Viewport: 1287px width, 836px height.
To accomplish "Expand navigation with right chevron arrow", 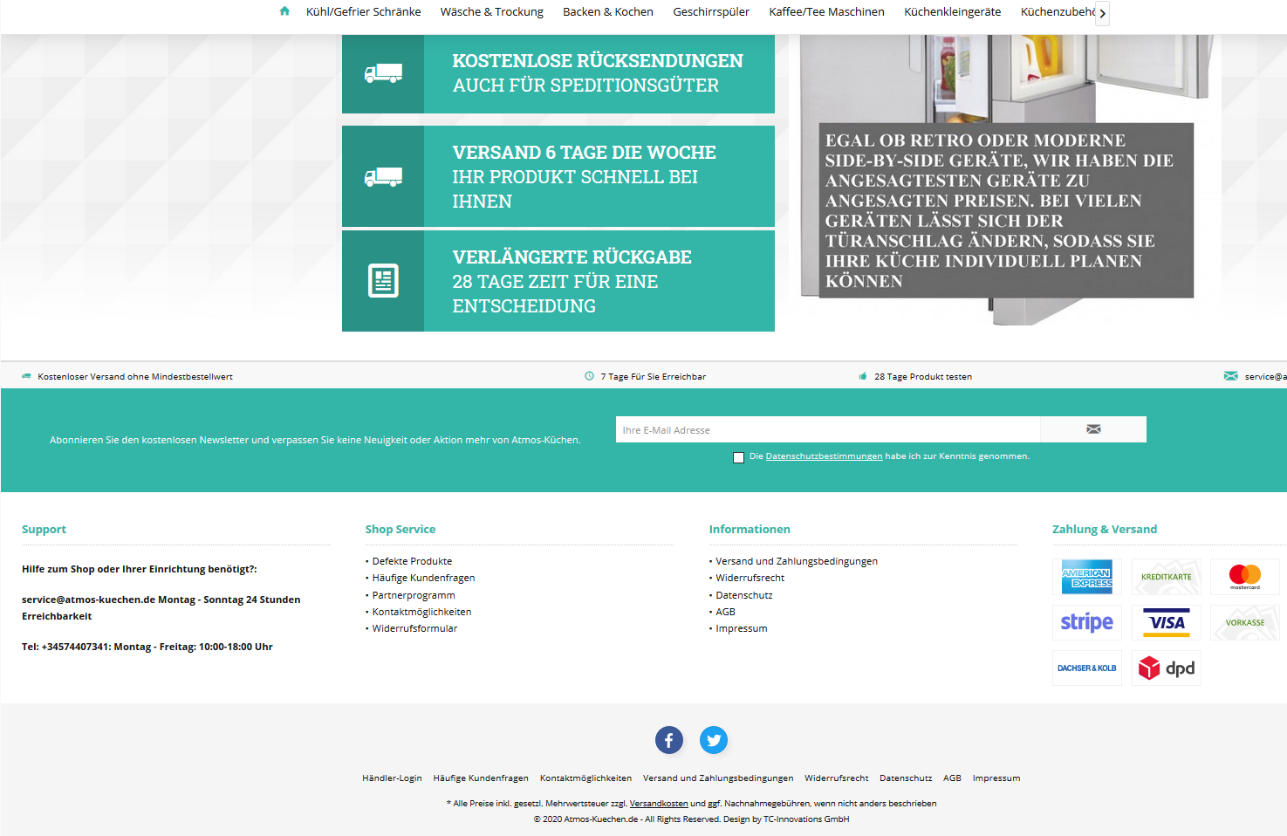I will 1102,13.
